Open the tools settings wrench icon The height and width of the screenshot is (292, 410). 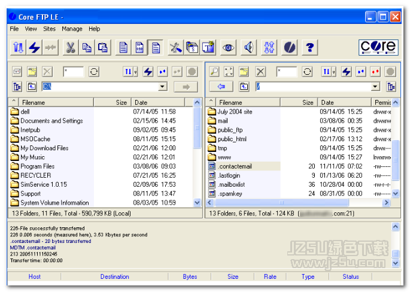176,48
